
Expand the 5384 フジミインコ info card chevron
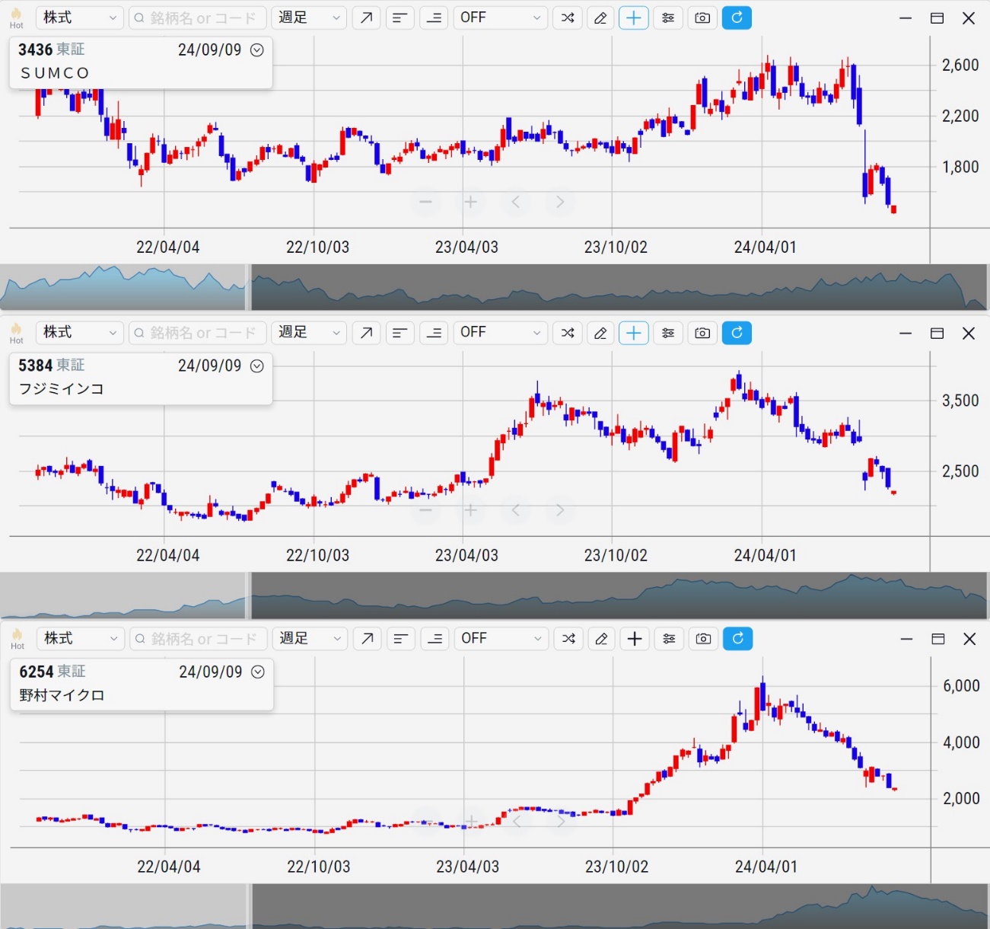pyautogui.click(x=257, y=366)
